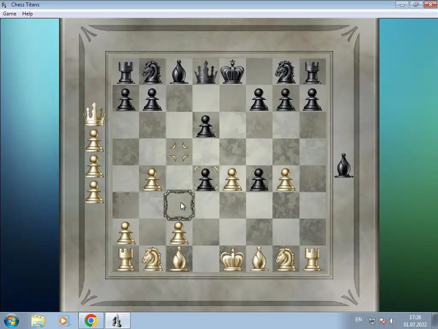438x329 pixels.
Task: Click the Chess Titans taskbar button
Action: tap(117, 320)
